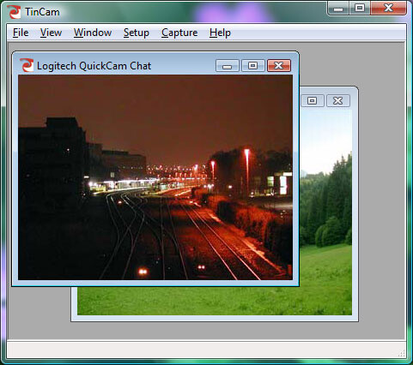Close the main TinCam window
Image resolution: width=413 pixels, height=365 pixels.
(x=388, y=9)
